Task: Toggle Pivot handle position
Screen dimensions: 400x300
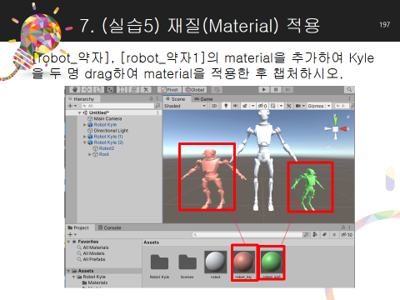Action: click(169, 90)
